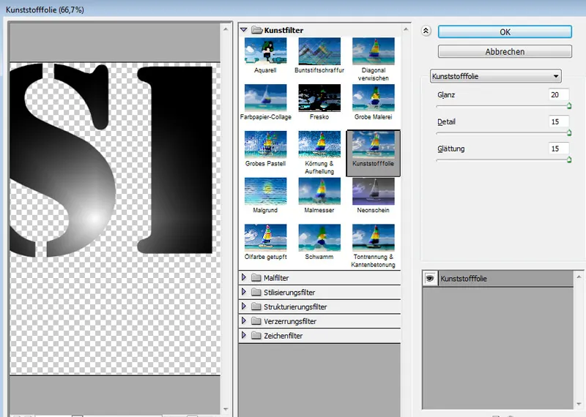Click the Strukturierungsfilter folder icon
Screen dimensions: 586x417
pos(256,307)
